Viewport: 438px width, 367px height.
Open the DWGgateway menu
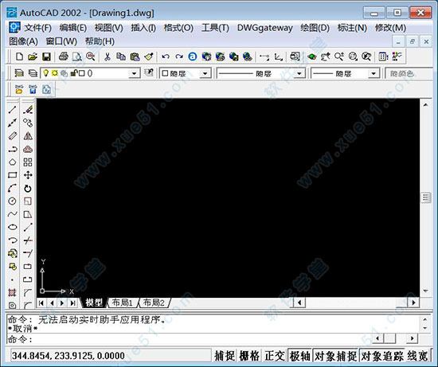coord(264,28)
